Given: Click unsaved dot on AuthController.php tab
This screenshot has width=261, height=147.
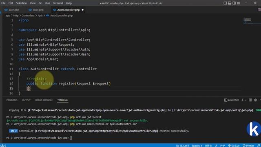Looking at the screenshot, I should click(82, 10).
